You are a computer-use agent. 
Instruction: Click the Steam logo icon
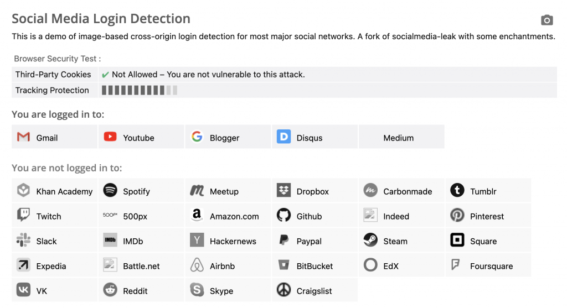(x=370, y=241)
